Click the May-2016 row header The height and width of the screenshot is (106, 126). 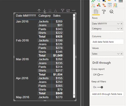pyautogui.click(x=23, y=97)
